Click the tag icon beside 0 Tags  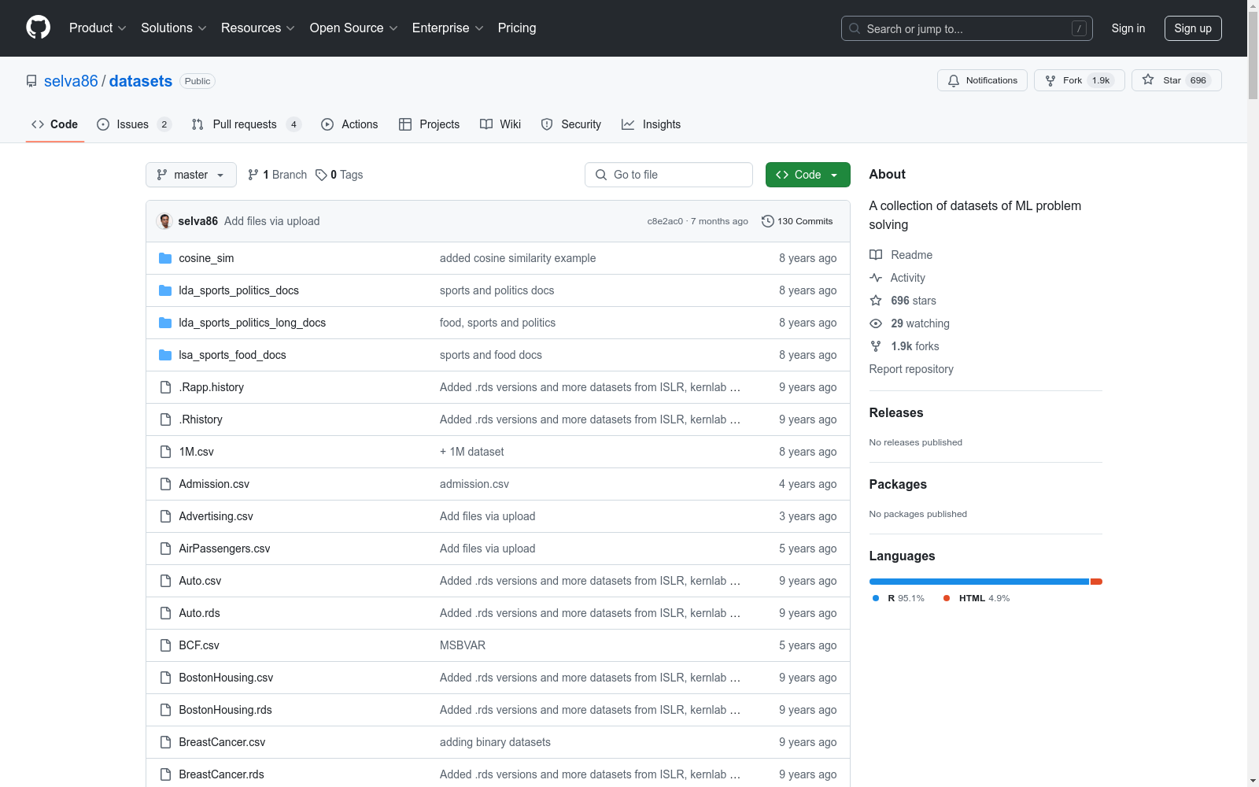[x=321, y=175]
